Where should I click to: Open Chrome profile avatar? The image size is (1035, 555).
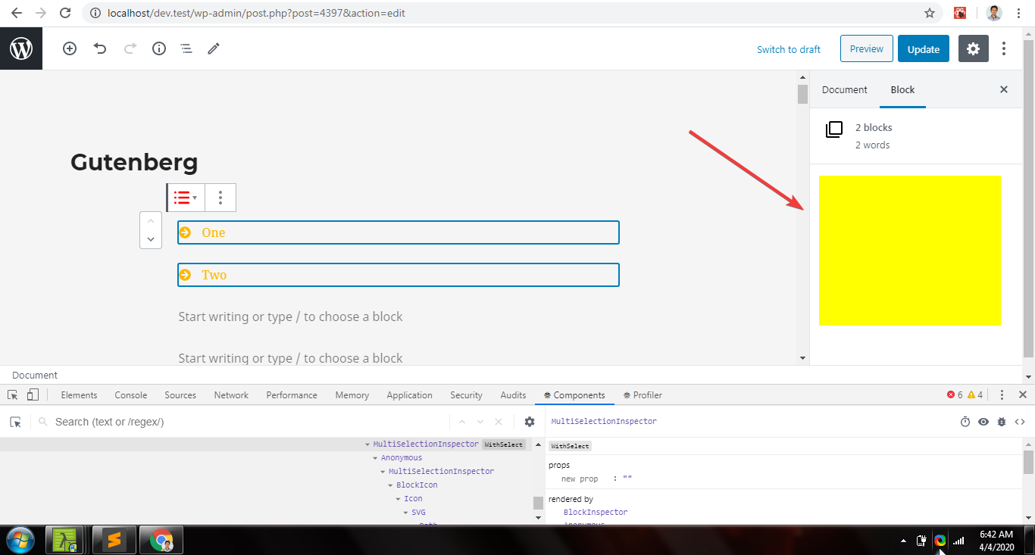(994, 13)
